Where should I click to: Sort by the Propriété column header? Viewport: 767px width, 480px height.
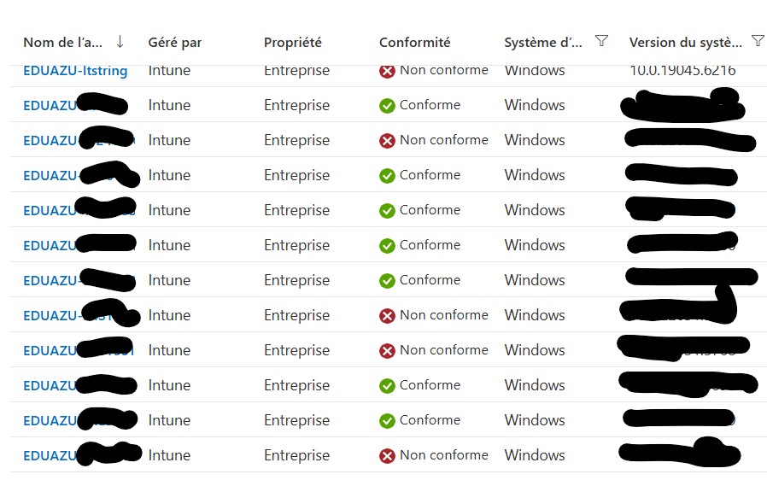292,43
